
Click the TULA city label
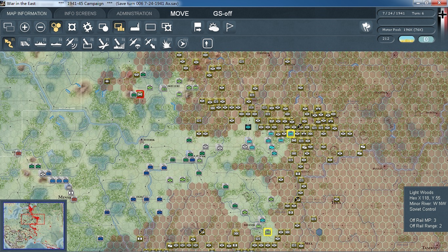pyautogui.click(x=336, y=202)
